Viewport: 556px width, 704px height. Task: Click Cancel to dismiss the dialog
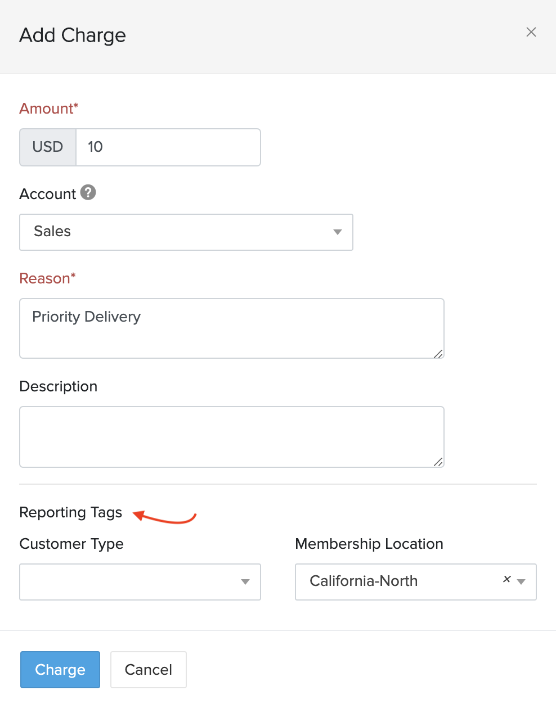click(x=148, y=669)
